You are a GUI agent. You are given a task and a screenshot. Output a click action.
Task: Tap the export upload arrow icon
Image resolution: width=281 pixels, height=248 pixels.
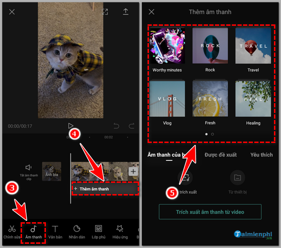click(126, 12)
